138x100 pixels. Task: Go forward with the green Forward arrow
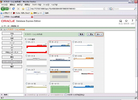(x=7, y=9)
